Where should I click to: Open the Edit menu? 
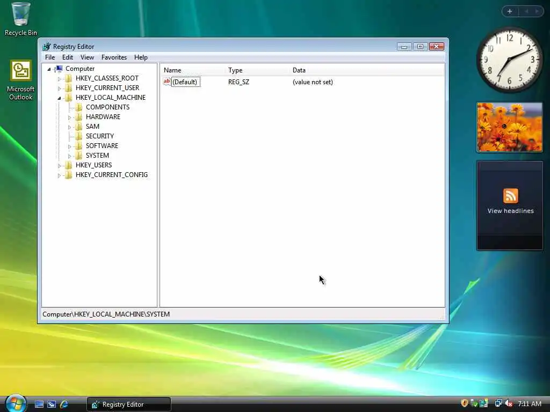point(67,57)
